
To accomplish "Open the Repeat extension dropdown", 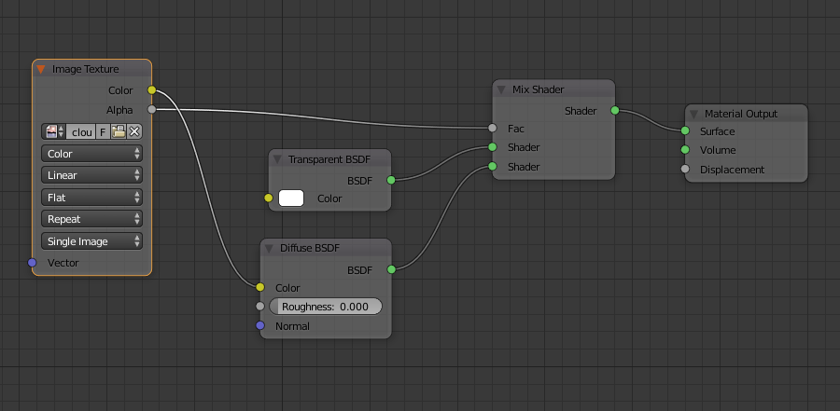I will tap(91, 219).
